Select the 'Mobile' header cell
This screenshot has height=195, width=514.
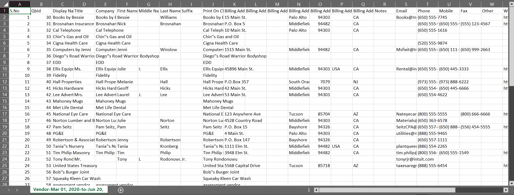pyautogui.click(x=449, y=11)
